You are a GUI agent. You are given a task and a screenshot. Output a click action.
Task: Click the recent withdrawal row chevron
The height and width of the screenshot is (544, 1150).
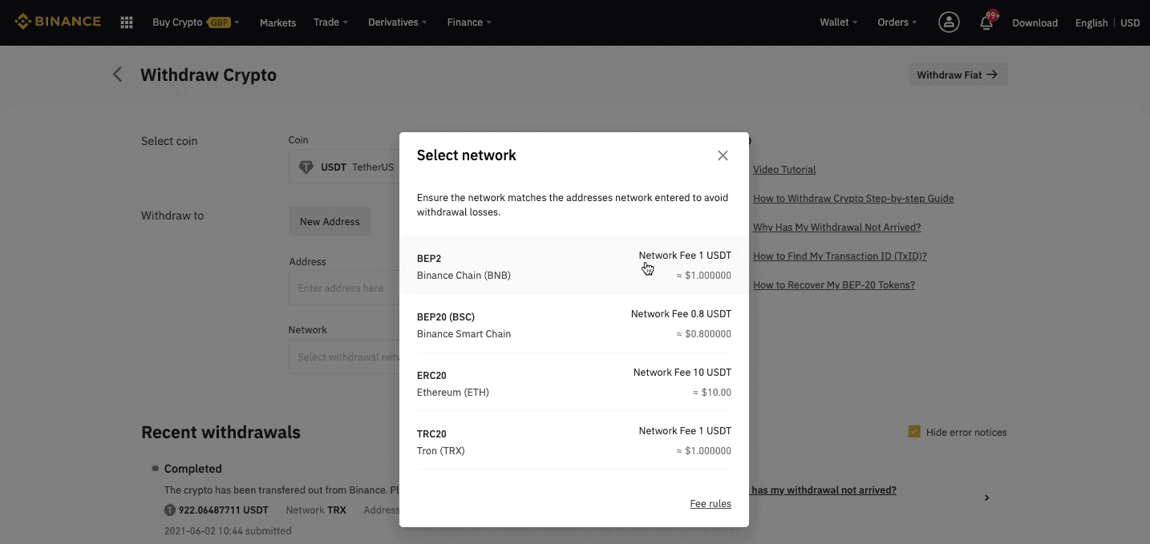click(x=986, y=498)
